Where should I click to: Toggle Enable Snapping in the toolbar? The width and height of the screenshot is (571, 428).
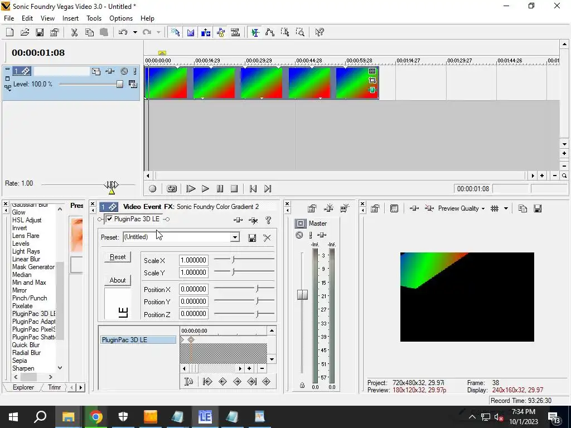[x=175, y=32]
